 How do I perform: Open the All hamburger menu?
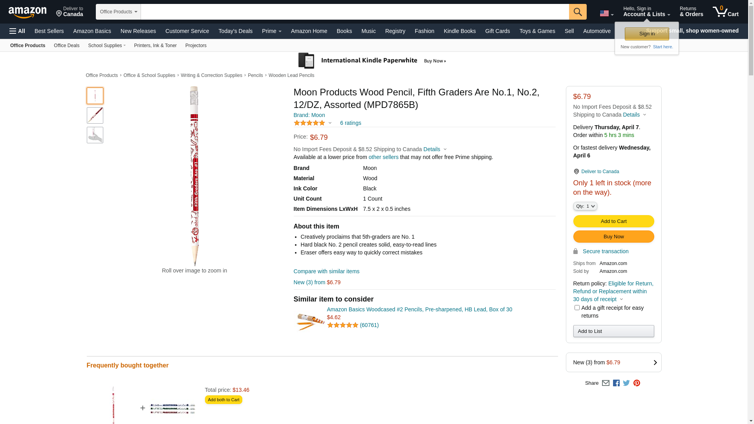click(x=17, y=31)
